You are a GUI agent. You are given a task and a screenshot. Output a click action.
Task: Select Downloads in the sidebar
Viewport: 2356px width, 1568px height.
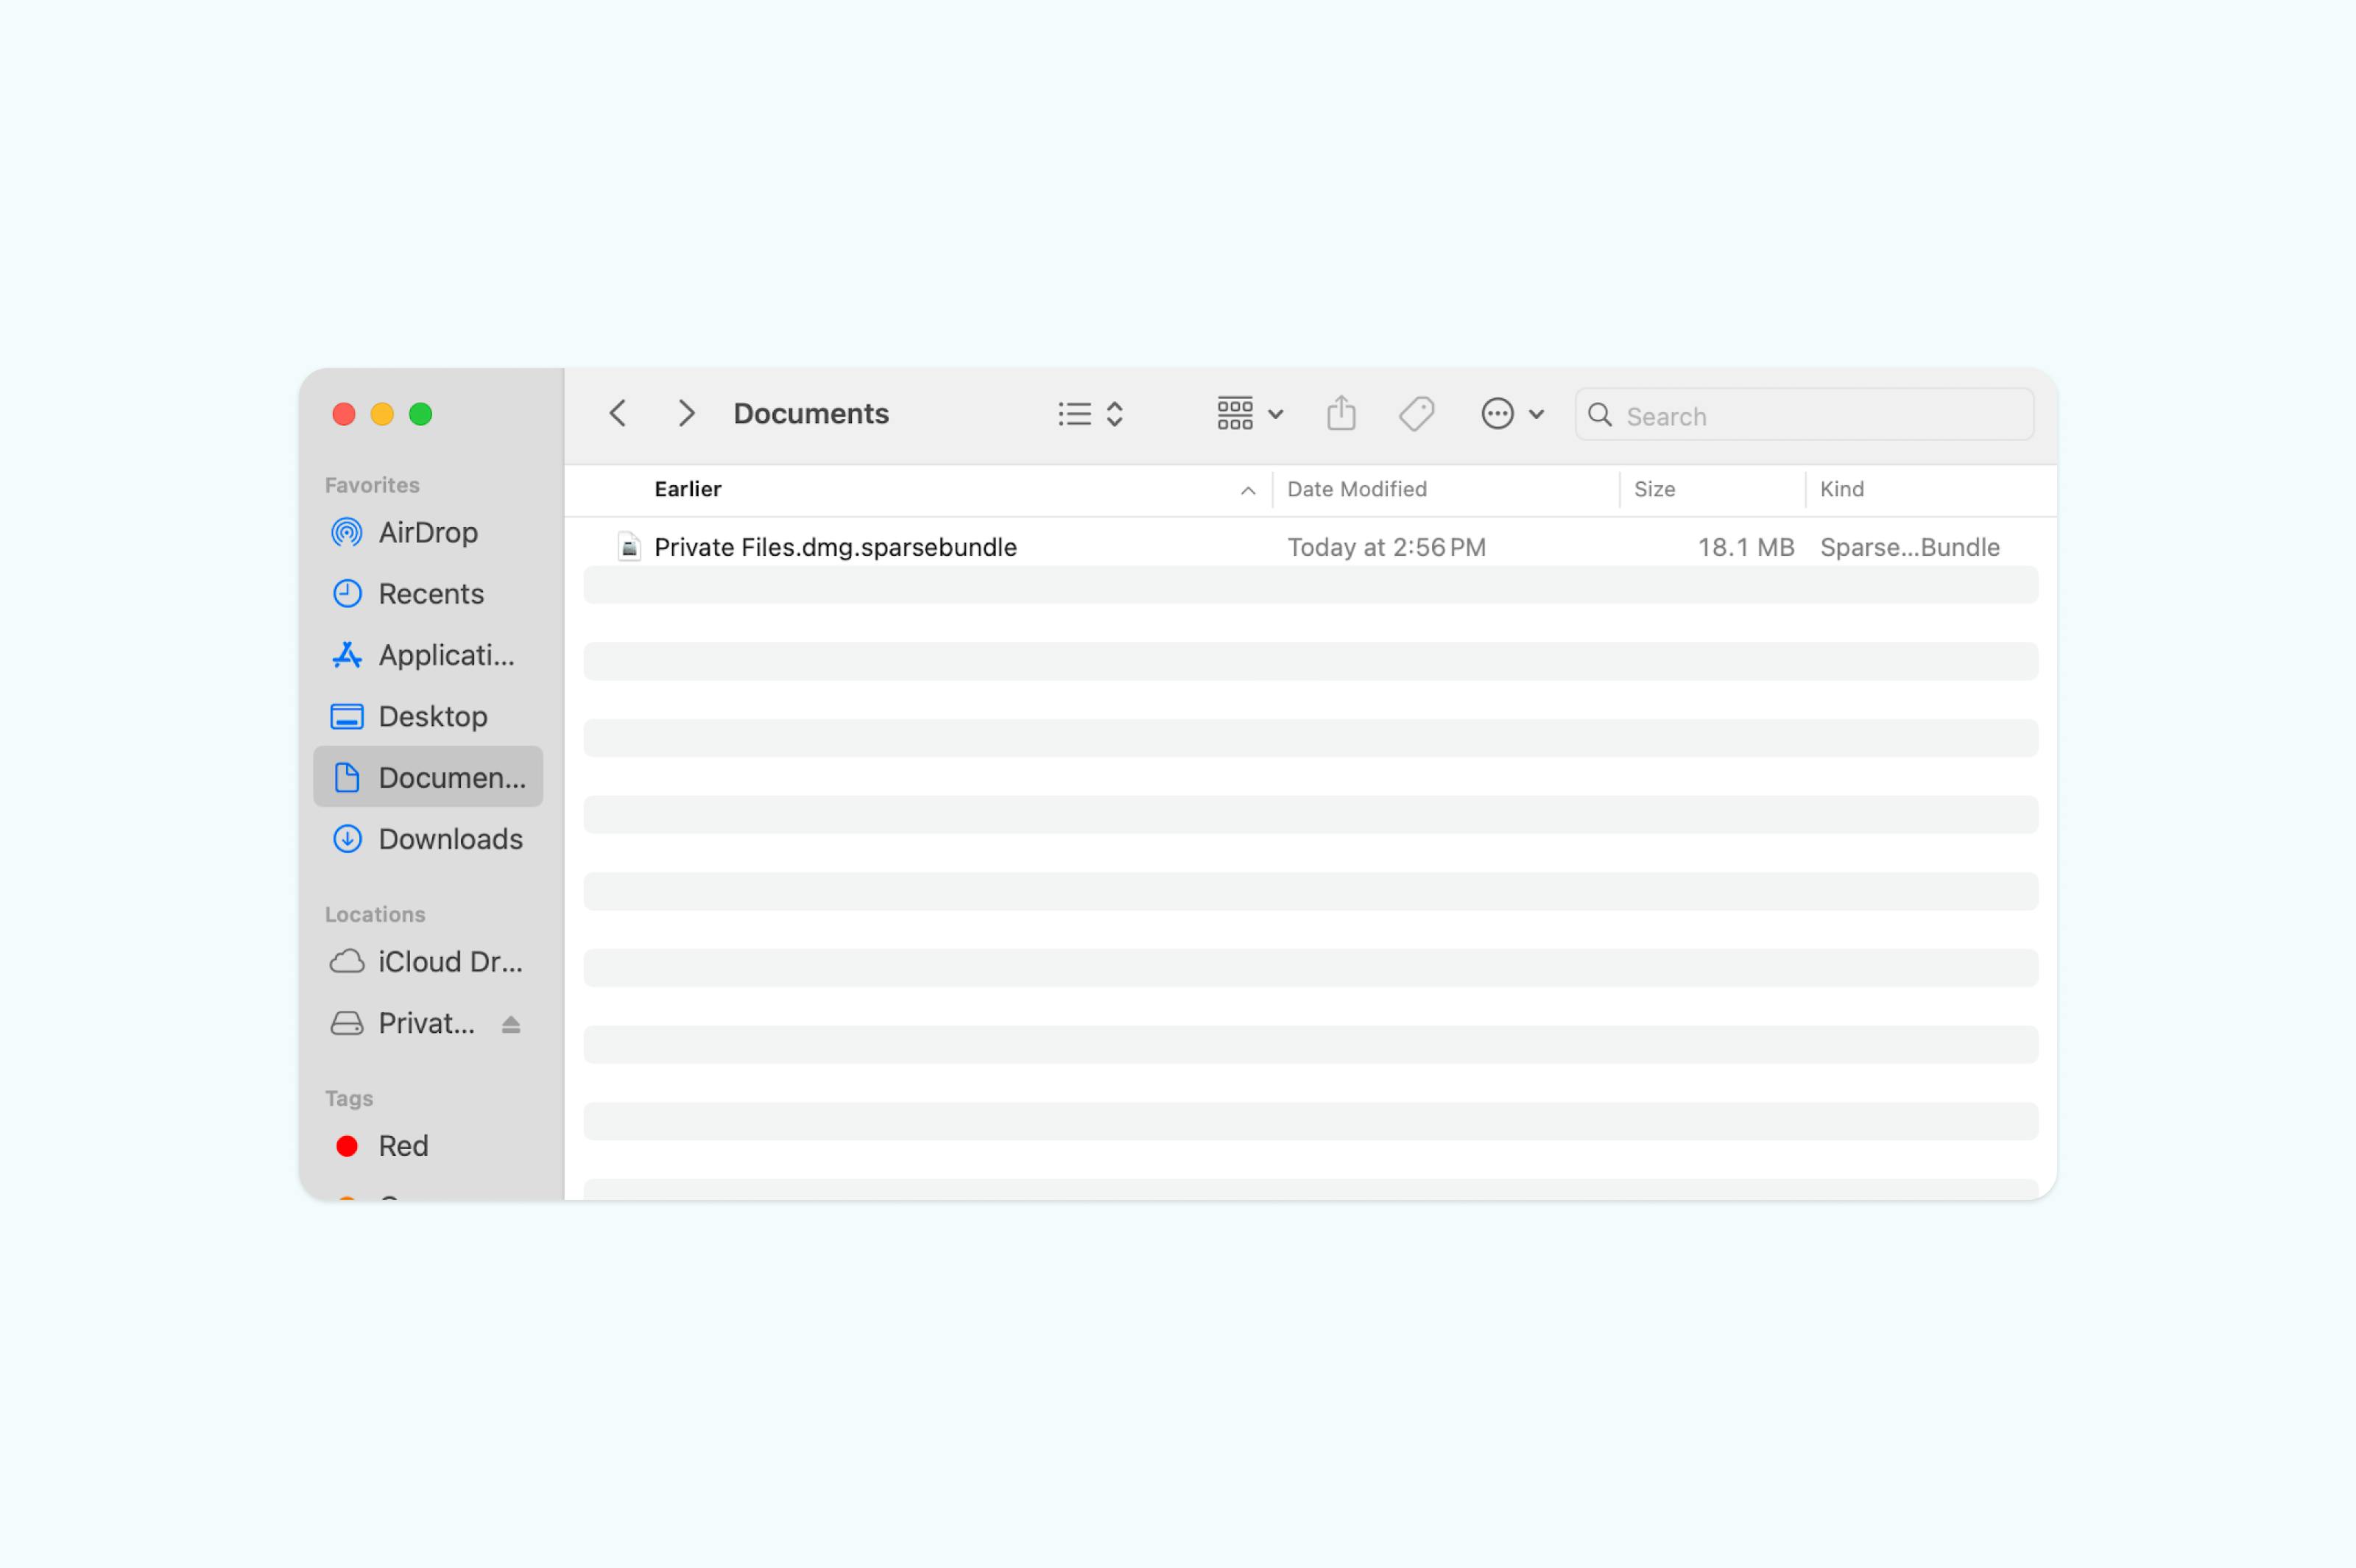point(450,839)
